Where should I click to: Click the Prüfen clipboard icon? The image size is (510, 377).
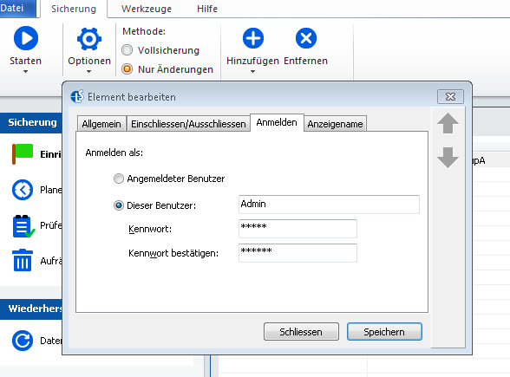[23, 226]
